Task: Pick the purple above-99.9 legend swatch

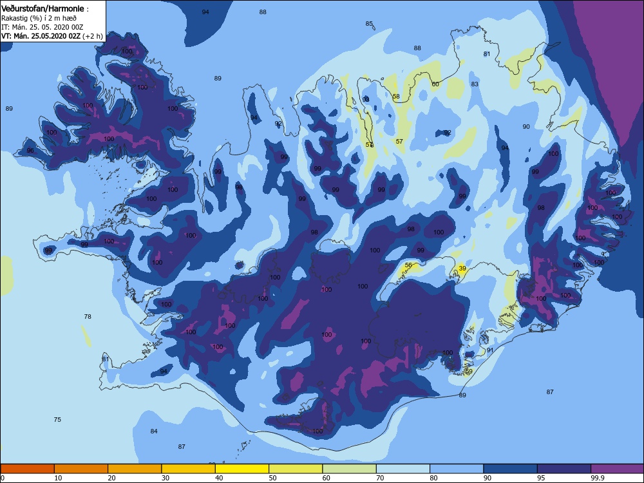Action: [618, 469]
